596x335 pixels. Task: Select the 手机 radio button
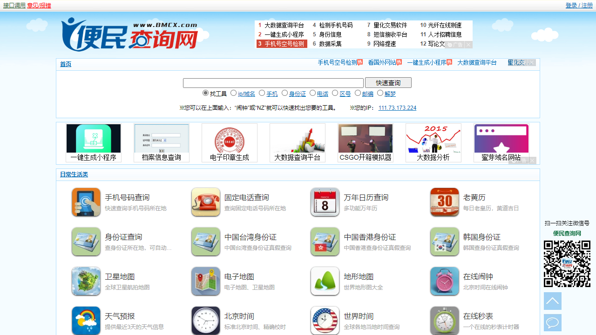click(262, 93)
